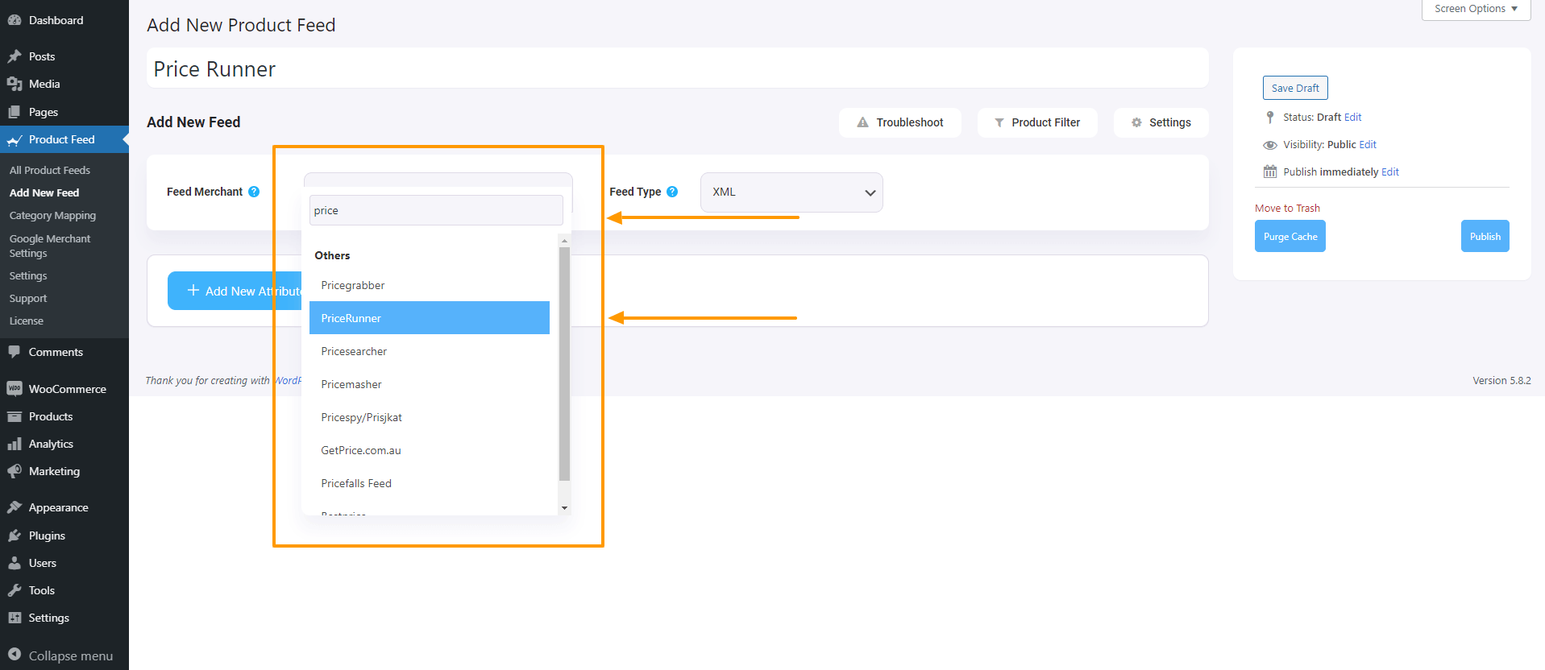This screenshot has height=670, width=1545.
Task: Edit the Visibility Public setting
Action: 1368,145
